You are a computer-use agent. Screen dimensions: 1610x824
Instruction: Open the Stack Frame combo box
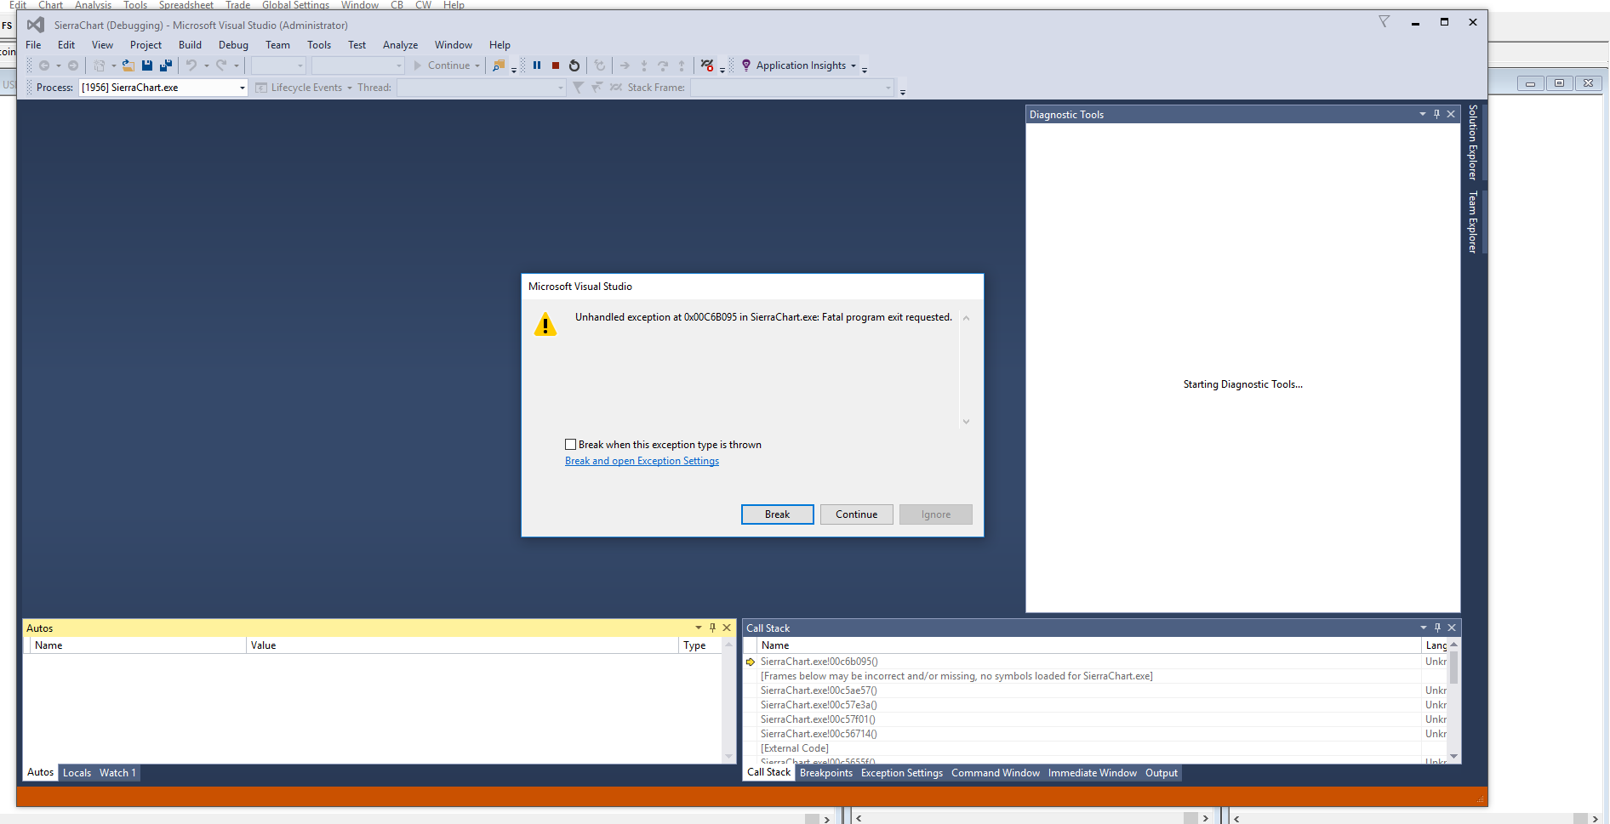pos(792,88)
